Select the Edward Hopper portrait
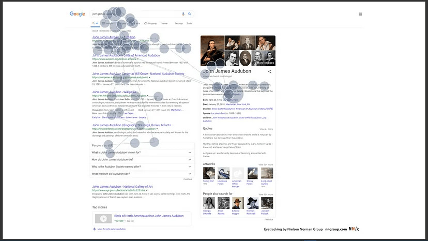Image resolution: width=428 pixels, height=241 pixels. (238, 203)
